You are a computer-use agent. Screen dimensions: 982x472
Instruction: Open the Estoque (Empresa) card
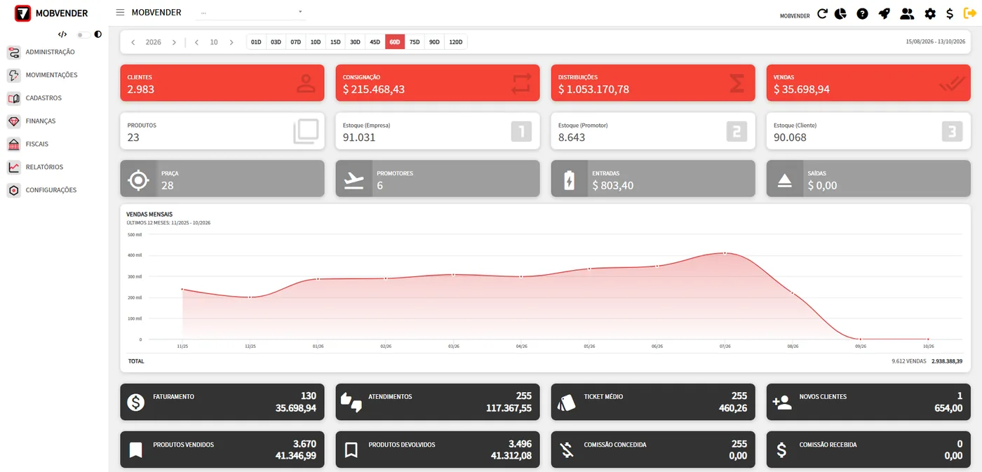tap(438, 131)
